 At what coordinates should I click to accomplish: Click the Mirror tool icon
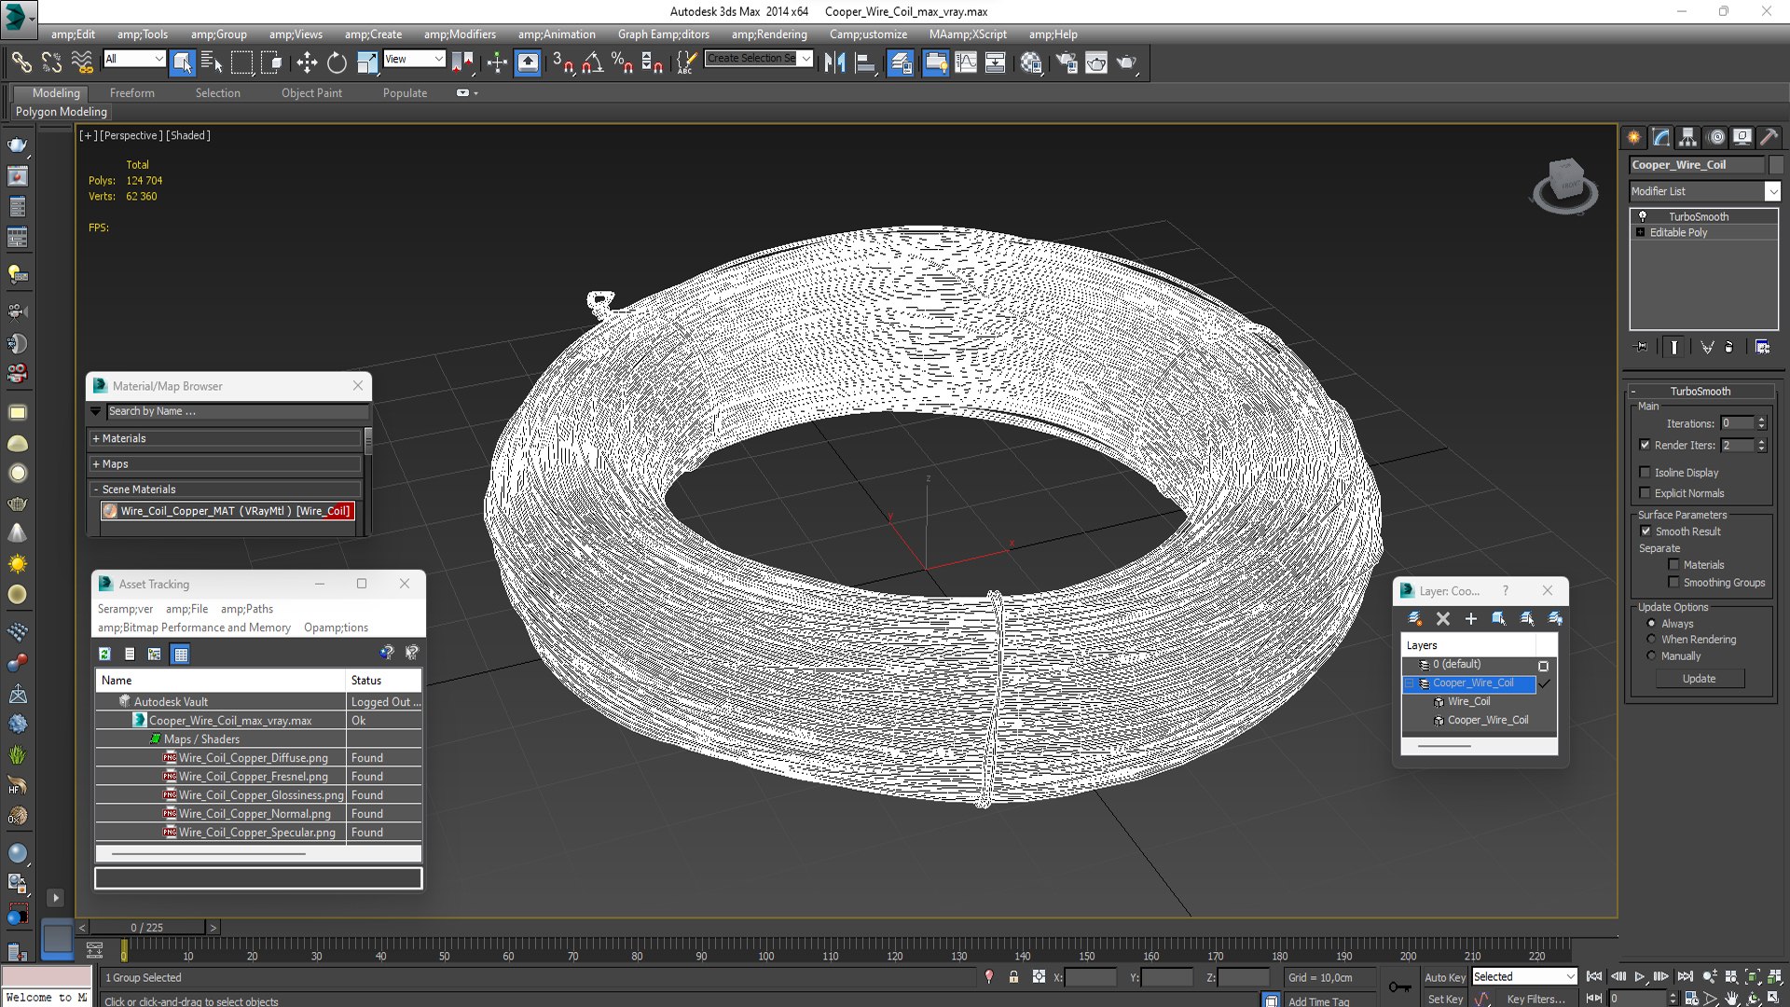pyautogui.click(x=834, y=62)
